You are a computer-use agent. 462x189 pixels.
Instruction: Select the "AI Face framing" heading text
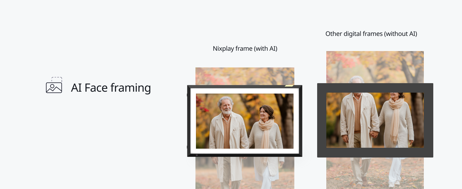[x=111, y=88]
